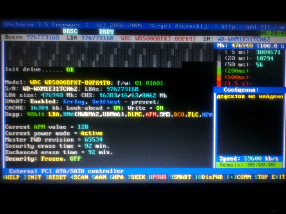
Task: Click the green 48bit text in Supp line
Action: [35, 114]
